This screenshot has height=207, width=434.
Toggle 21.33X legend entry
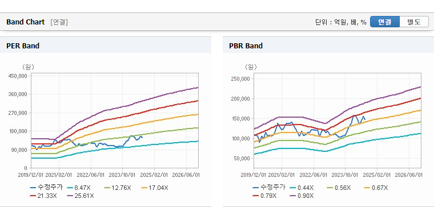(43, 196)
